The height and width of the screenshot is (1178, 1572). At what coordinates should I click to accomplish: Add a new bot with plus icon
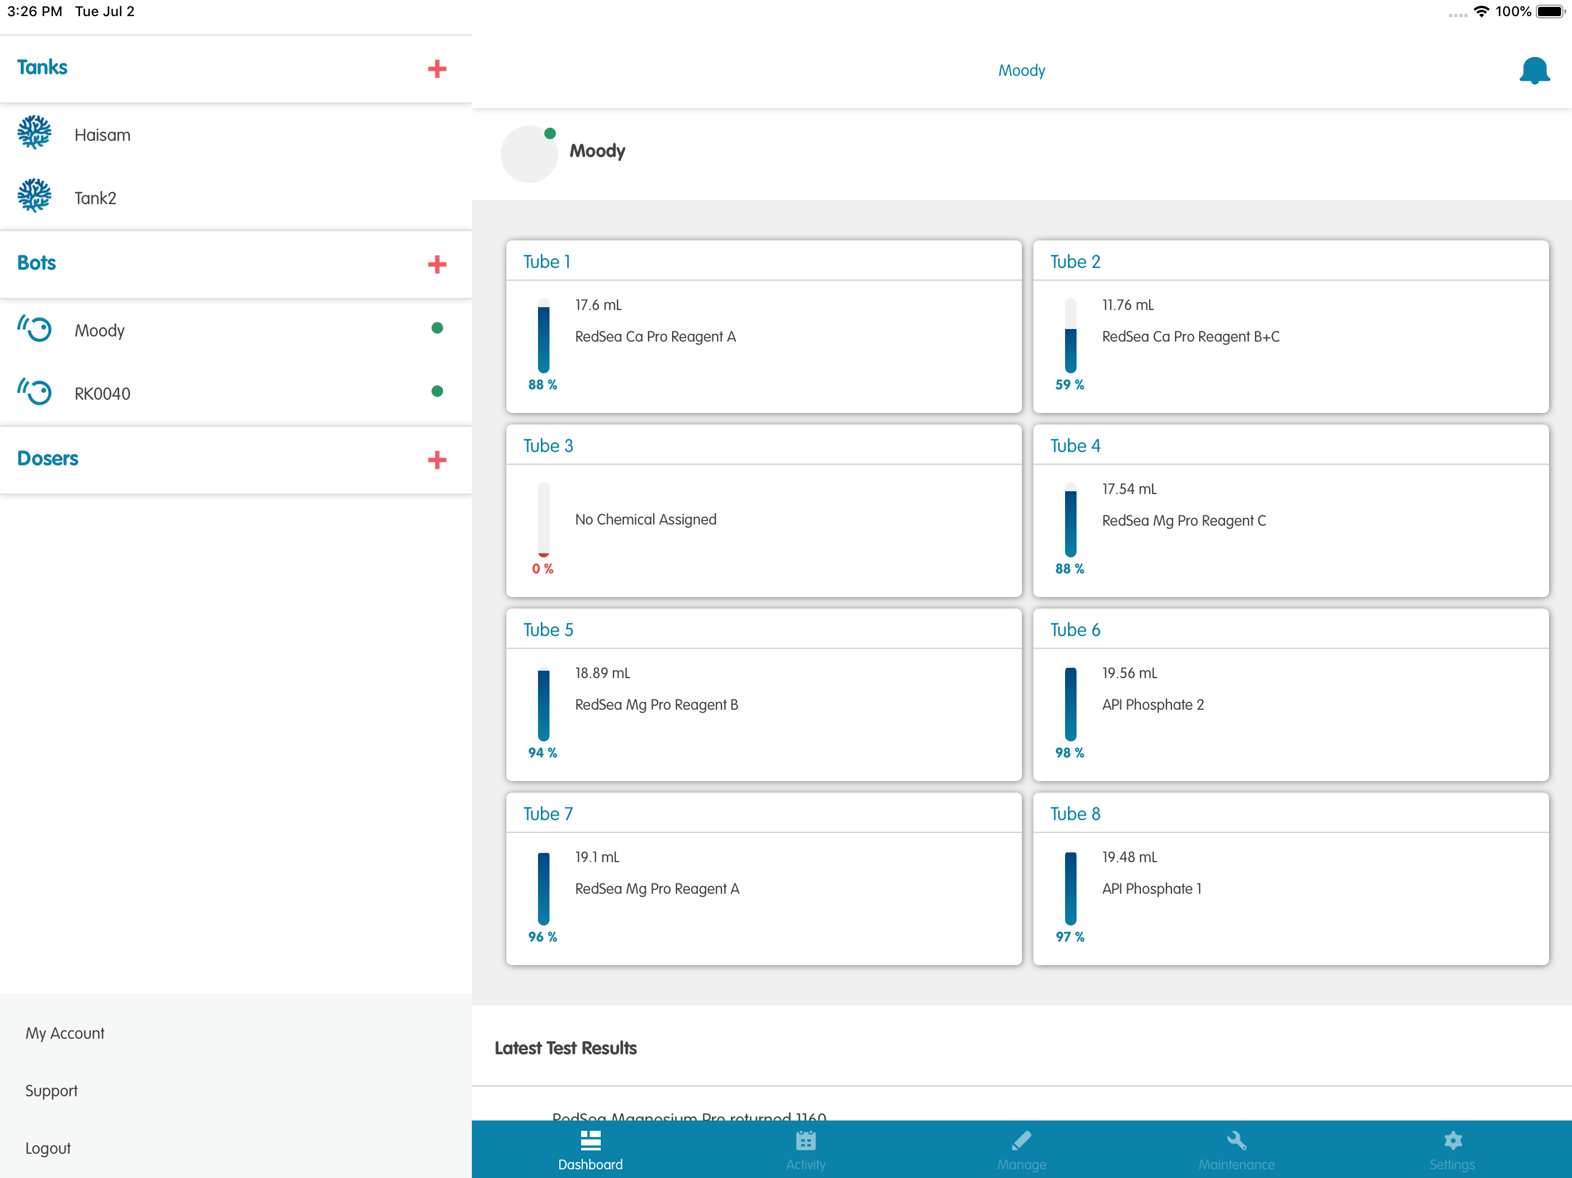point(436,265)
